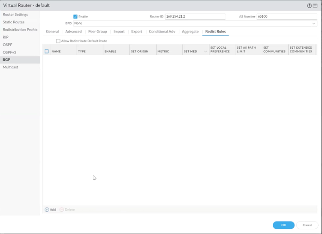
Task: Click the window maximize icon in title bar
Action: tap(315, 6)
